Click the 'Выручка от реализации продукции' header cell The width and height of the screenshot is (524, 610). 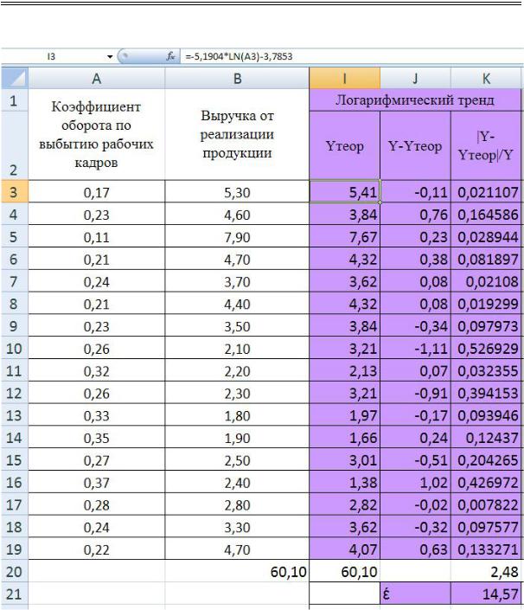coord(237,135)
